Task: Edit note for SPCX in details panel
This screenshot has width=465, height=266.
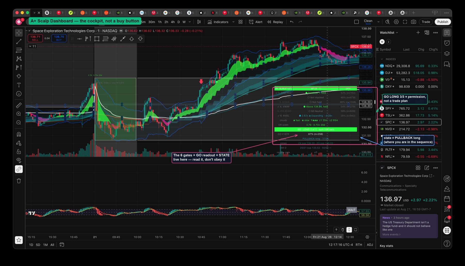Action: tap(427, 168)
